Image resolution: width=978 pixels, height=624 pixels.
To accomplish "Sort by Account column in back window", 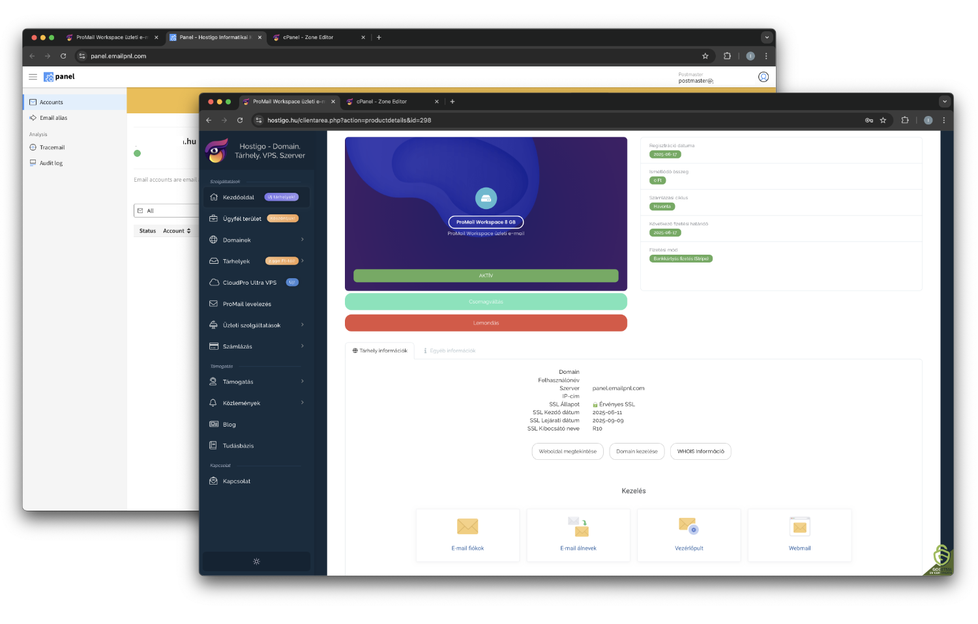I will (177, 231).
